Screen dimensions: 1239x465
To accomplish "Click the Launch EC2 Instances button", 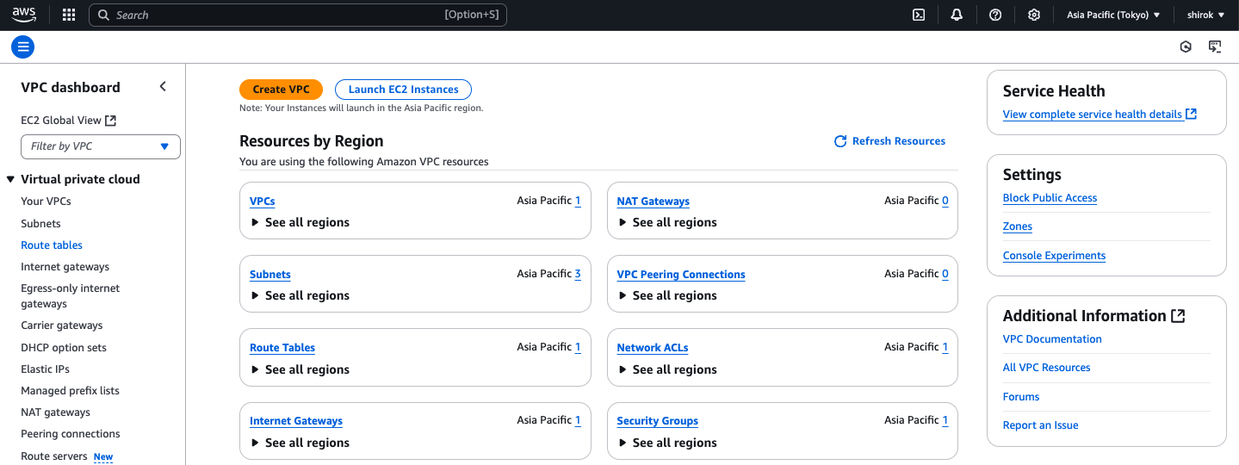I will click(403, 90).
